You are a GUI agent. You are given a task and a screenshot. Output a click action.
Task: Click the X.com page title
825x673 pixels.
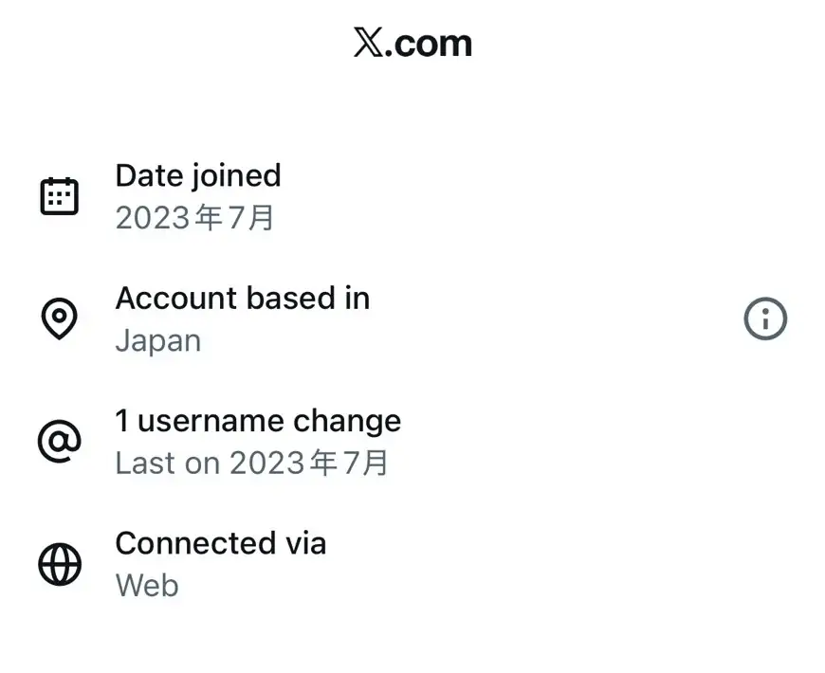point(412,42)
